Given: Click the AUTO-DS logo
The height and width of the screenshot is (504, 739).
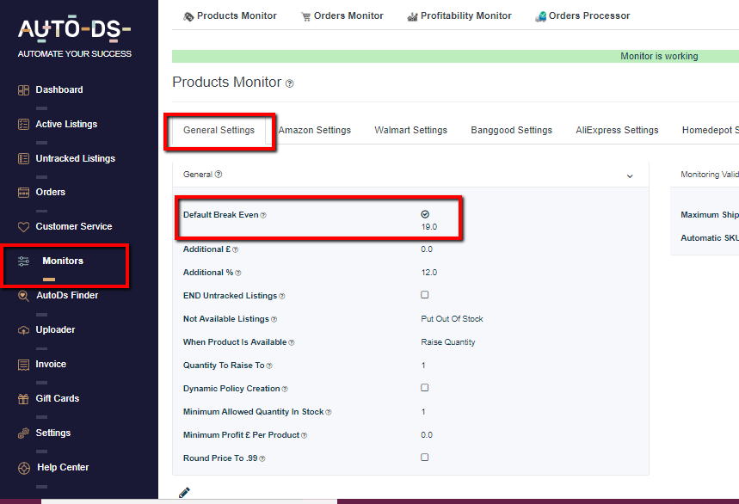Looking at the screenshot, I should pos(74,30).
